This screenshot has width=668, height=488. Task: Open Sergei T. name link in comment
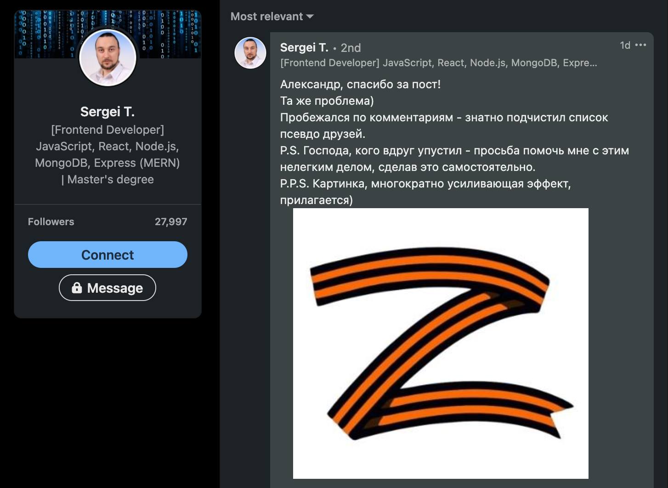coord(304,47)
